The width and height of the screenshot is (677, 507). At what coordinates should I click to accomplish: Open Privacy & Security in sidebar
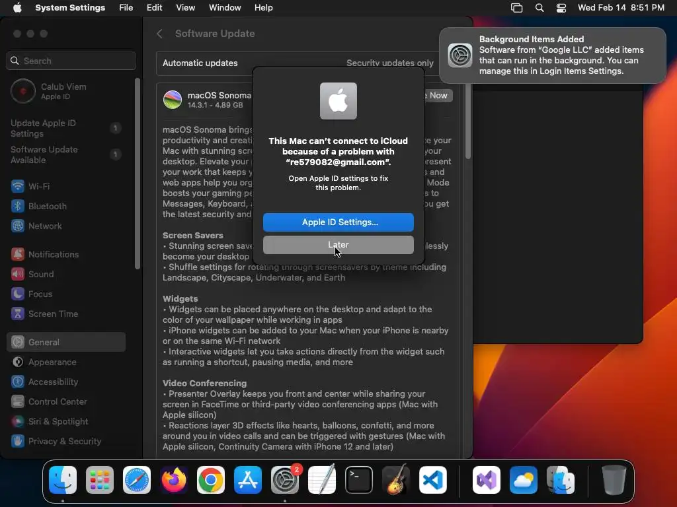pos(66,442)
